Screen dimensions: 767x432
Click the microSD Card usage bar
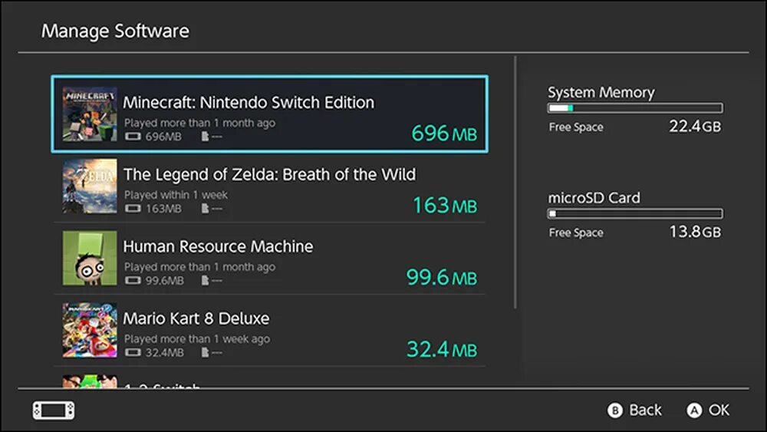pos(635,214)
